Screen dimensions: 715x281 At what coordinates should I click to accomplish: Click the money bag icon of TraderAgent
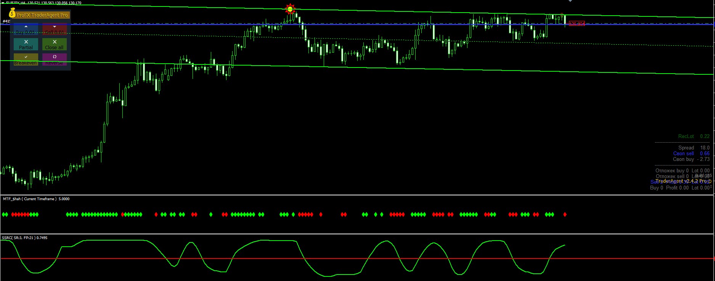[x=12, y=13]
